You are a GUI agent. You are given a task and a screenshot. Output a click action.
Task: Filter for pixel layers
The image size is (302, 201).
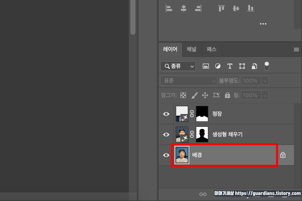point(206,66)
